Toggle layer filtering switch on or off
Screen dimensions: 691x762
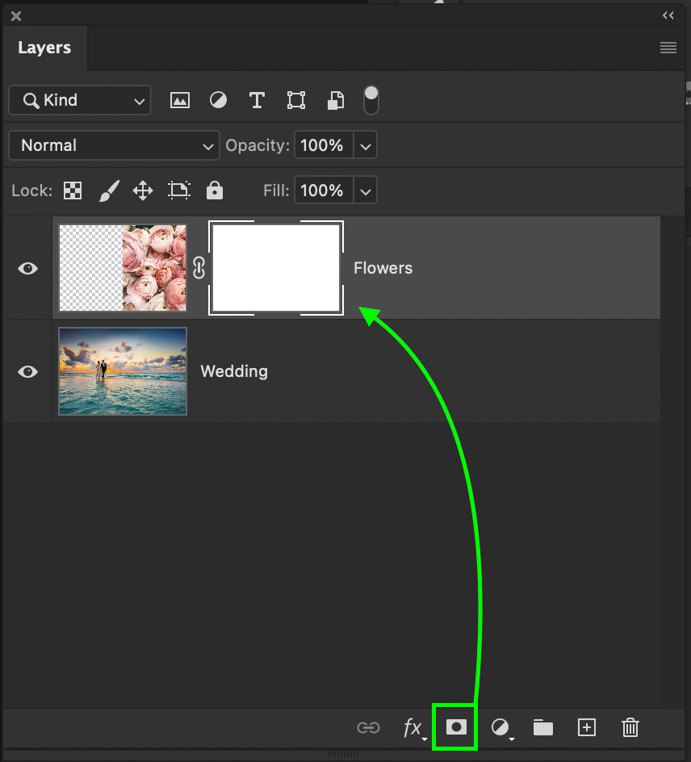click(x=371, y=101)
